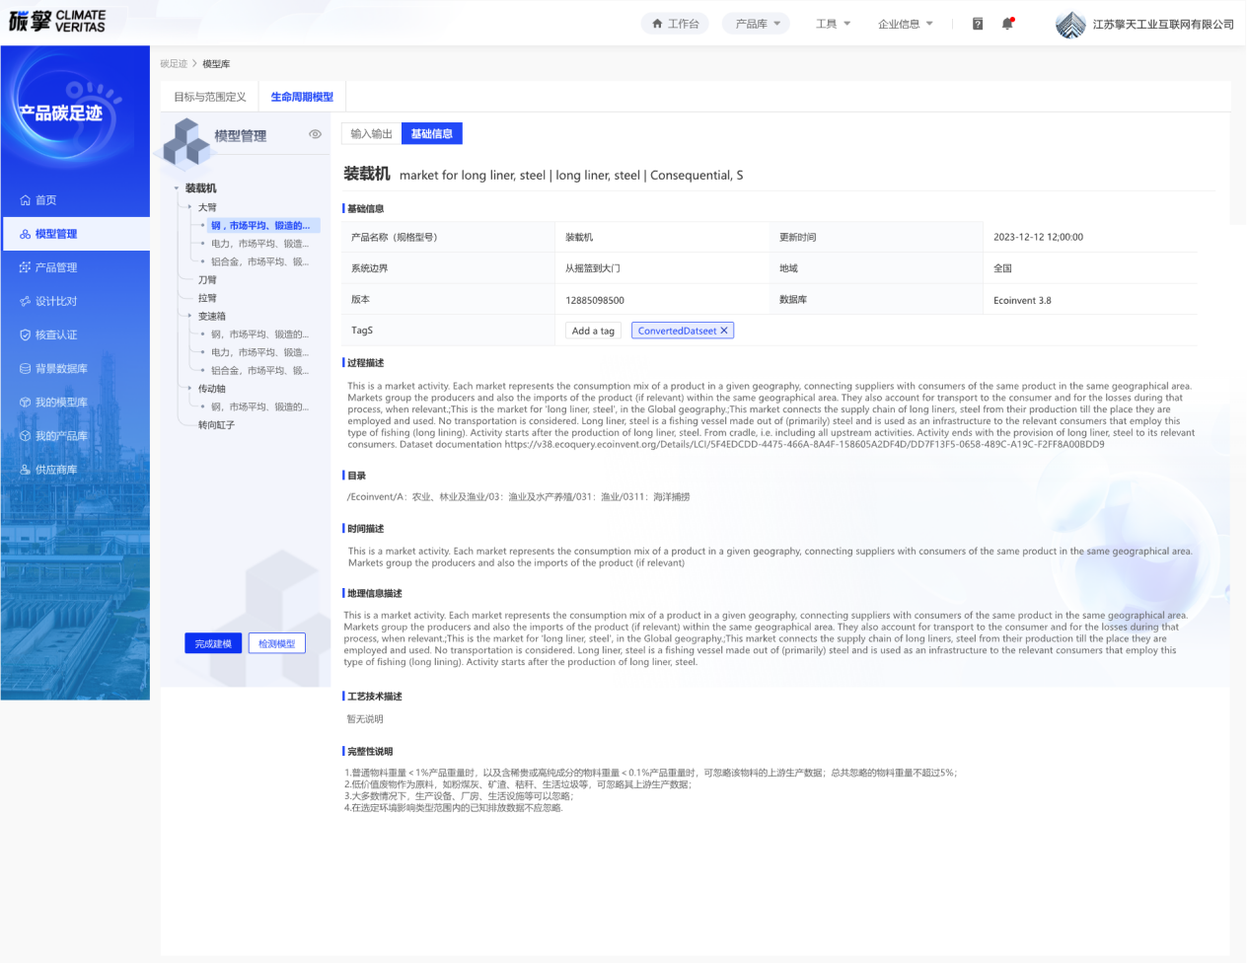Expand the 工具 dropdown in top bar

(x=833, y=24)
